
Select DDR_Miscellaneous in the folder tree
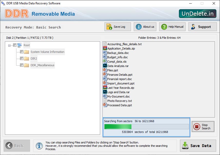coord(42,65)
